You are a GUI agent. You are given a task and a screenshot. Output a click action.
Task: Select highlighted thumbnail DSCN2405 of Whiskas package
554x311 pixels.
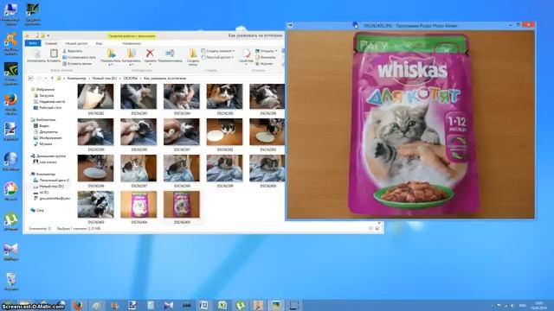(x=182, y=207)
